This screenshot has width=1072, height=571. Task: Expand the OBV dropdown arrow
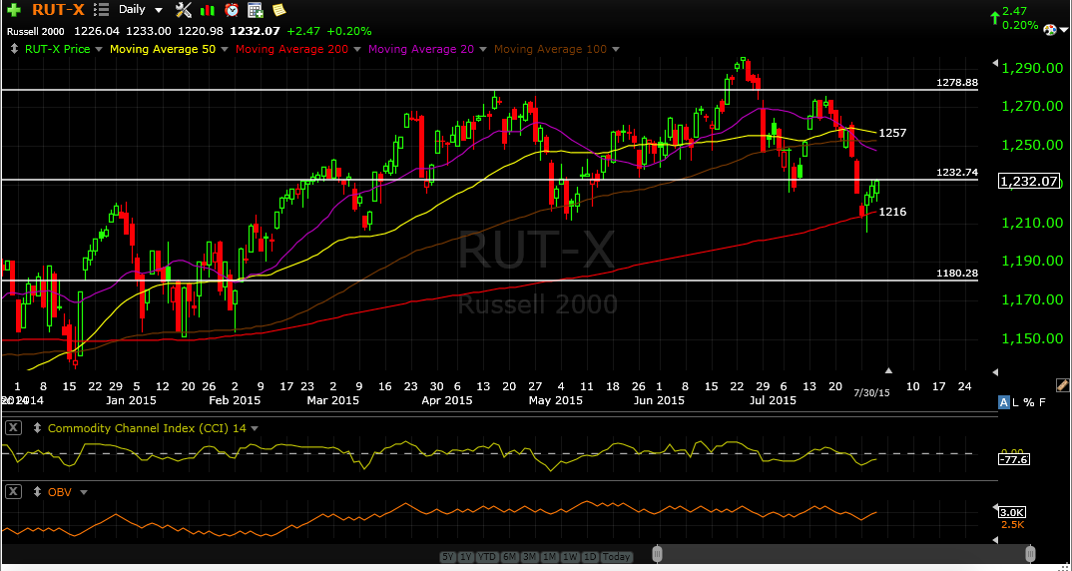84,492
